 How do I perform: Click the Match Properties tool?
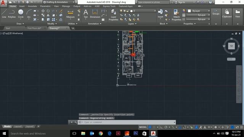click(x=177, y=15)
